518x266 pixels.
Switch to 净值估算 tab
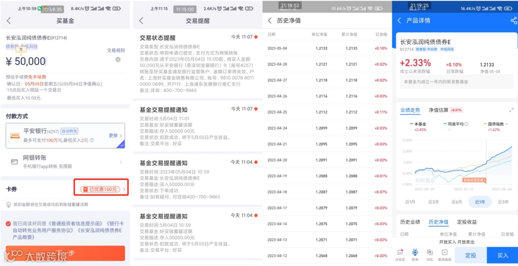438,110
